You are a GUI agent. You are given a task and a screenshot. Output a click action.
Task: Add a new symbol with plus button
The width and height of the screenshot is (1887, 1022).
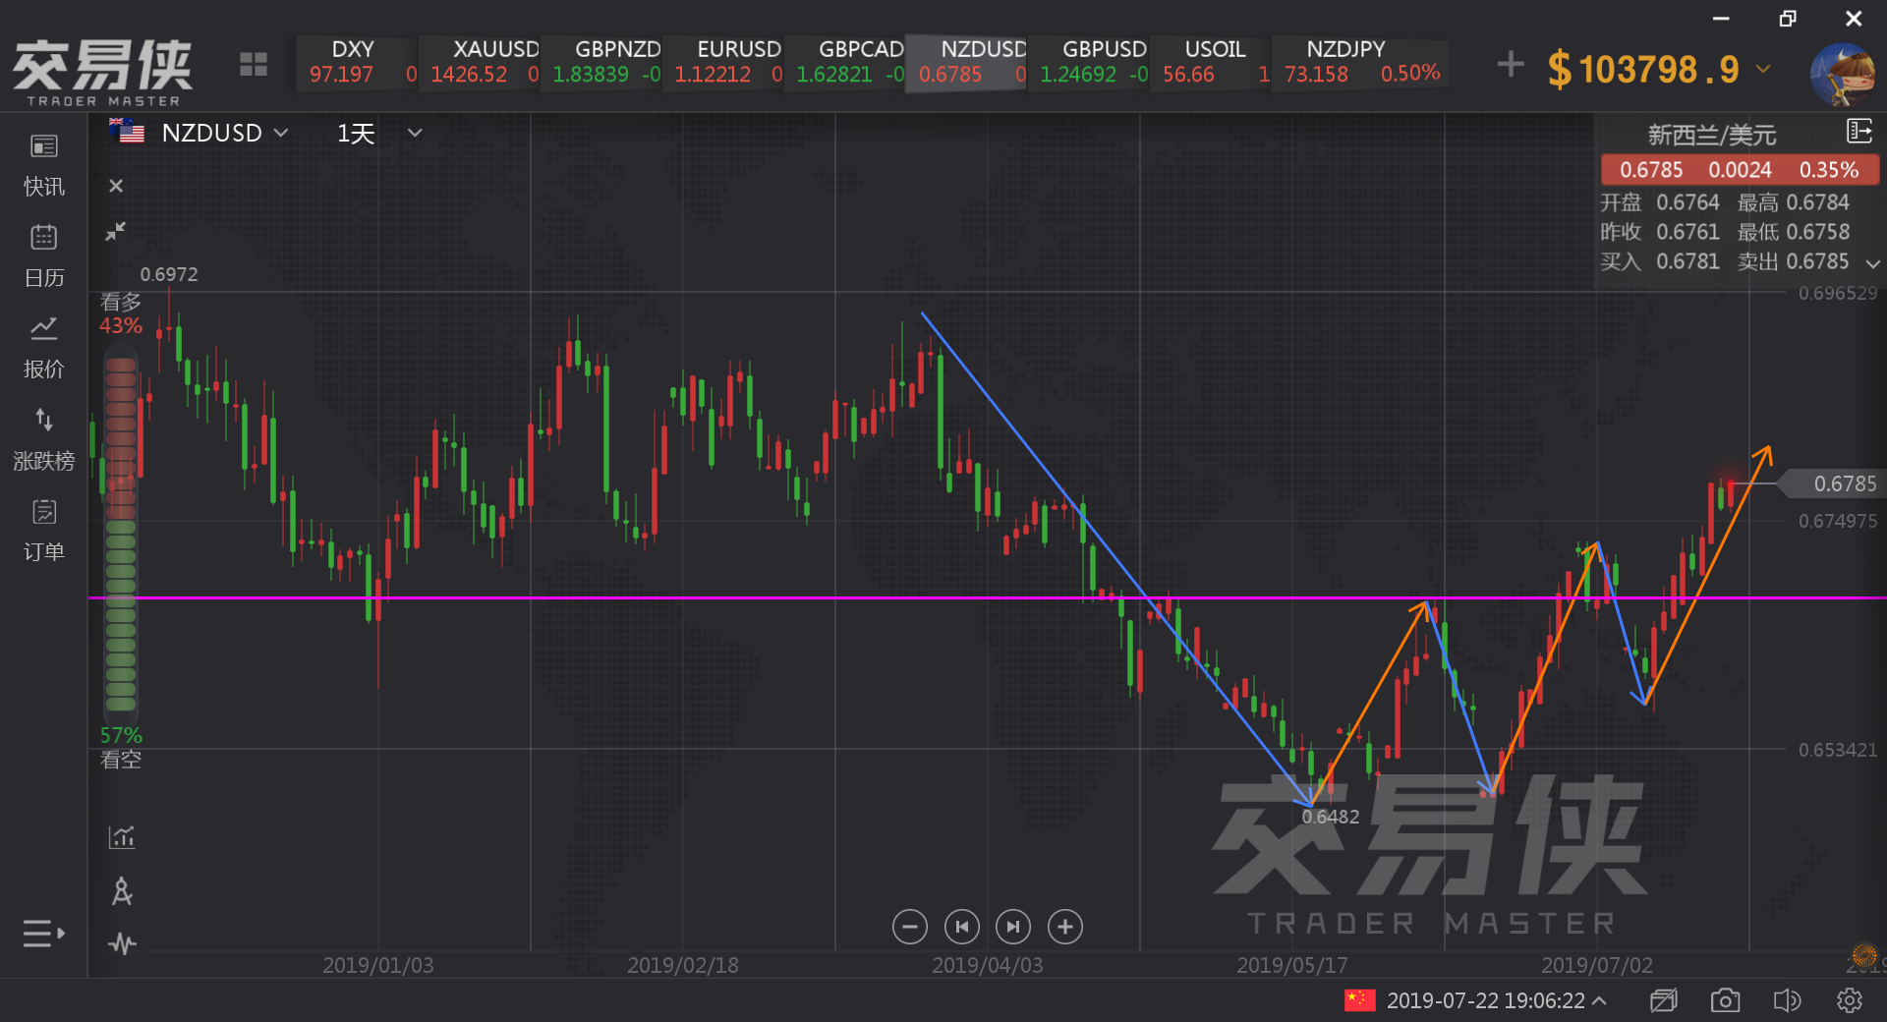pyautogui.click(x=1511, y=65)
